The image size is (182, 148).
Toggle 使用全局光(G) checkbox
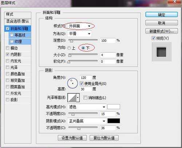pyautogui.click(x=82, y=83)
